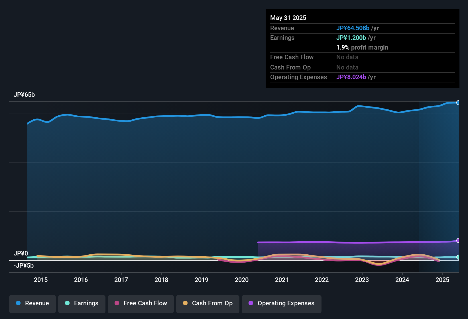Image resolution: width=468 pixels, height=319 pixels.
Task: Click the 1.9% profit margin text
Action: (362, 47)
